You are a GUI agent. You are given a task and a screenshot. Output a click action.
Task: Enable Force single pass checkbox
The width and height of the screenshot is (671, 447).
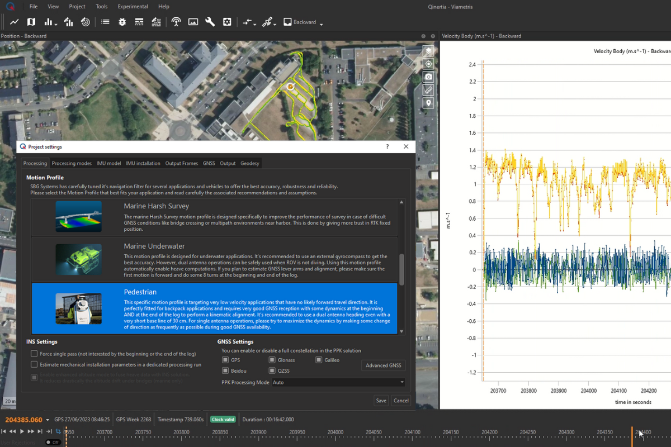35,354
